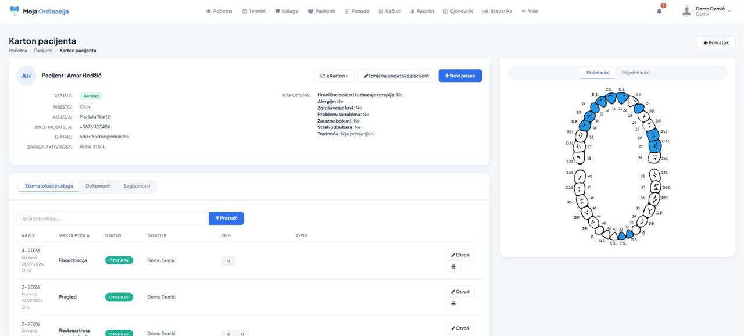
Task: Click the Početna breadcrumb link
Action: [18, 51]
